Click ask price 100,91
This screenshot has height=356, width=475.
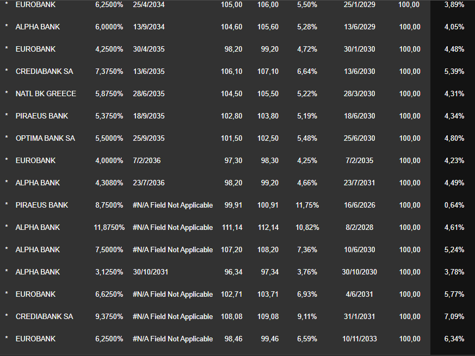[268, 205]
